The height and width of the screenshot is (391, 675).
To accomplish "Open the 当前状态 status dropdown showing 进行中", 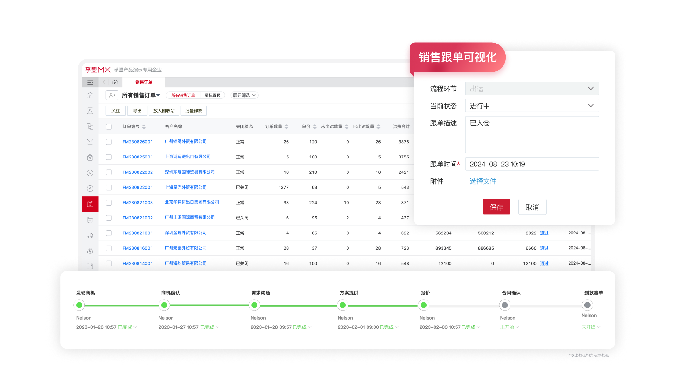I will [532, 105].
